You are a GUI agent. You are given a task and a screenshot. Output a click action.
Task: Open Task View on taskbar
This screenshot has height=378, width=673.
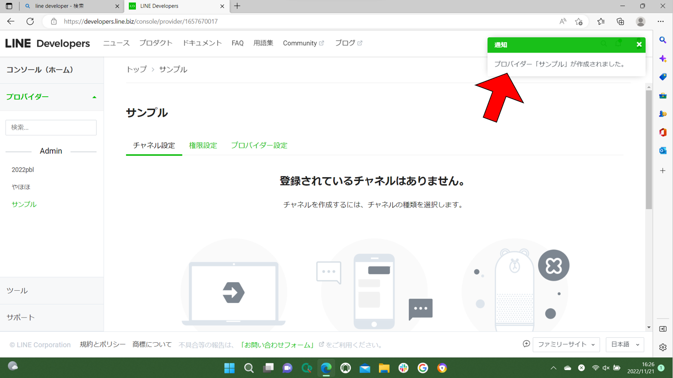268,368
